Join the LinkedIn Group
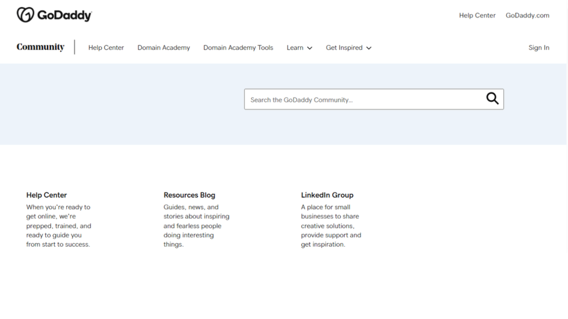This screenshot has height=319, width=568. tap(327, 195)
